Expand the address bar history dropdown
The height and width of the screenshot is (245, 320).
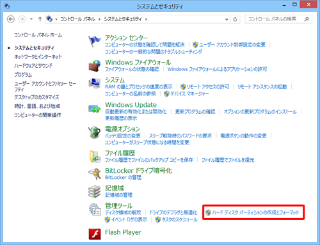point(227,19)
